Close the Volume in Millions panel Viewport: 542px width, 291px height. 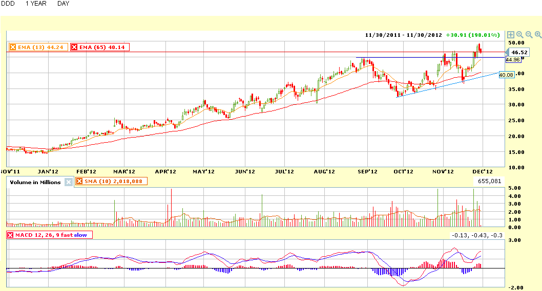click(69, 182)
